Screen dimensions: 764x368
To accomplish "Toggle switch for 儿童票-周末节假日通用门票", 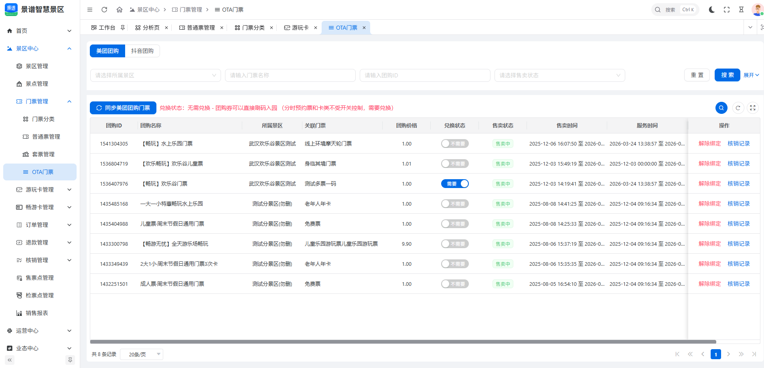I will pos(455,224).
